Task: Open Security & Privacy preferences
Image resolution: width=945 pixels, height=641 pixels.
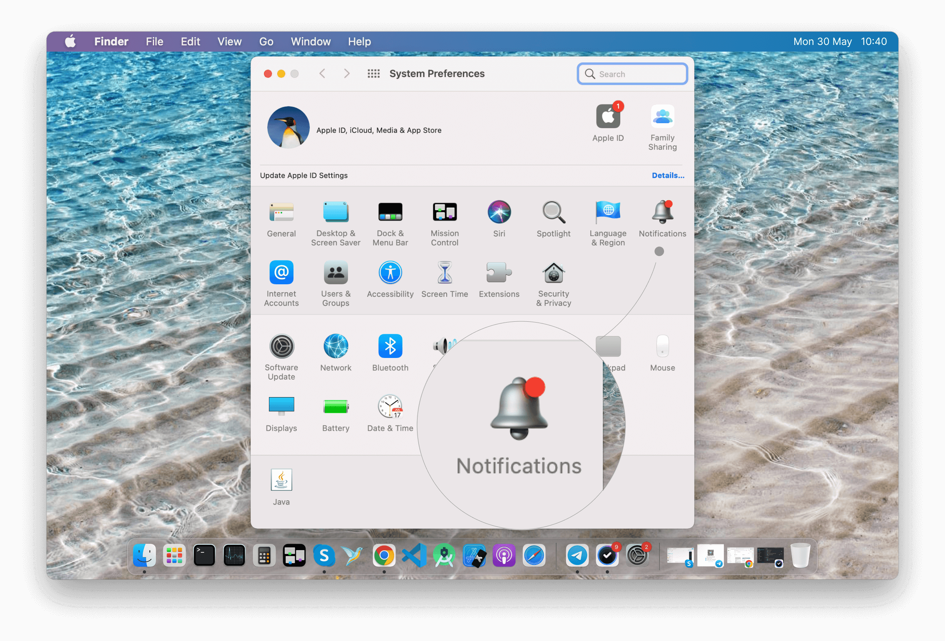Action: (553, 284)
